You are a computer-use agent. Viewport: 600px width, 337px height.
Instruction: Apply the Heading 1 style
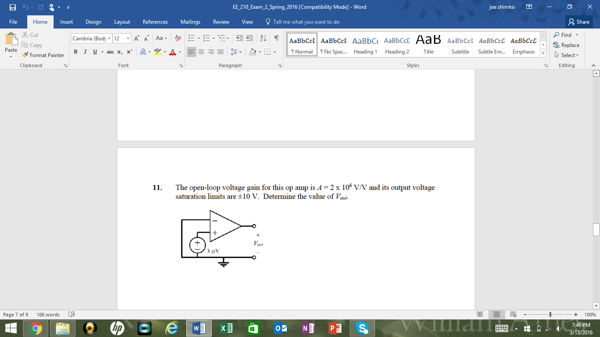[x=365, y=44]
